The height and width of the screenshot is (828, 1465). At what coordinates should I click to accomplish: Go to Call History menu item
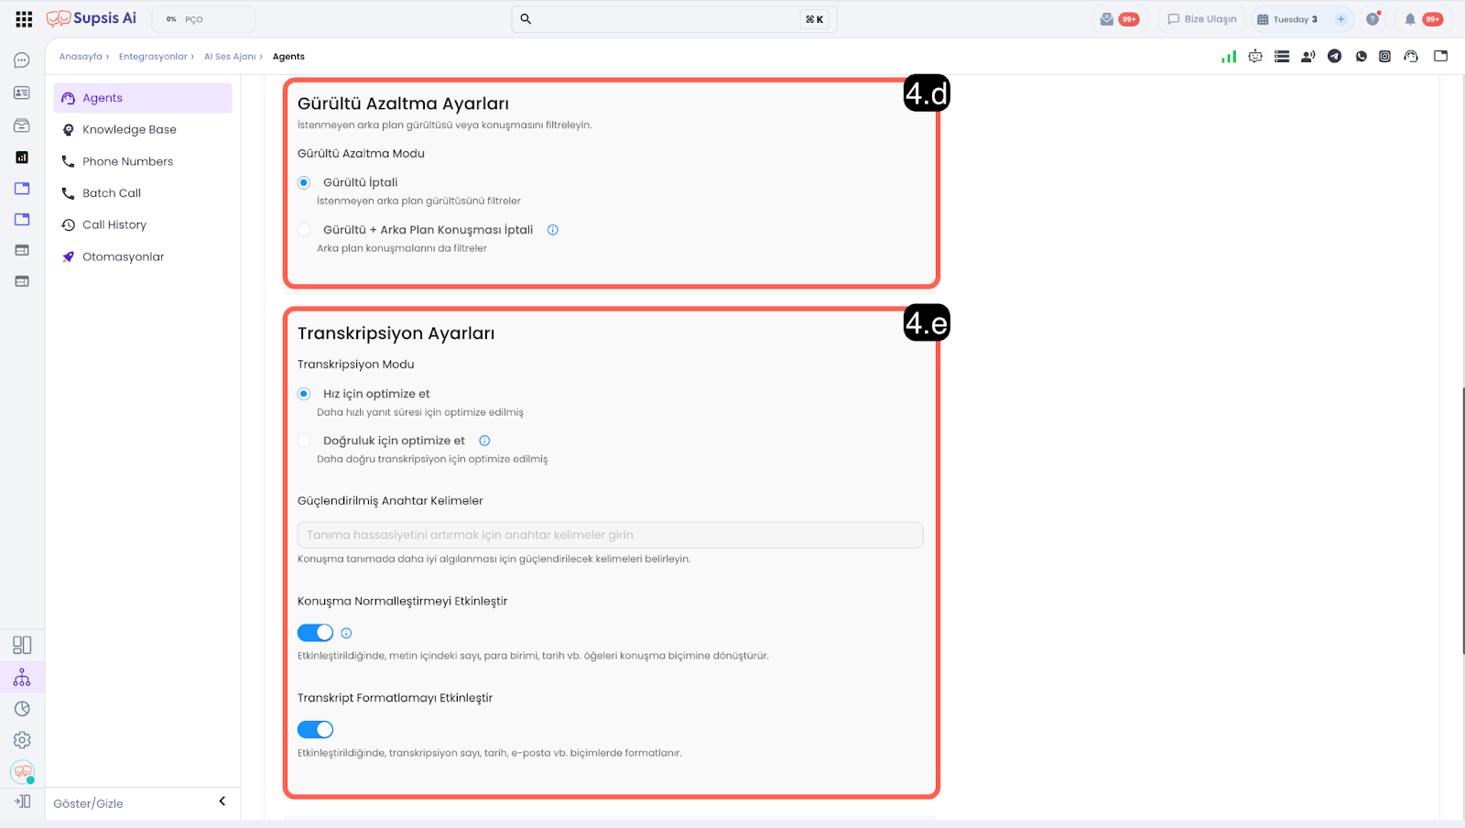pyautogui.click(x=114, y=225)
